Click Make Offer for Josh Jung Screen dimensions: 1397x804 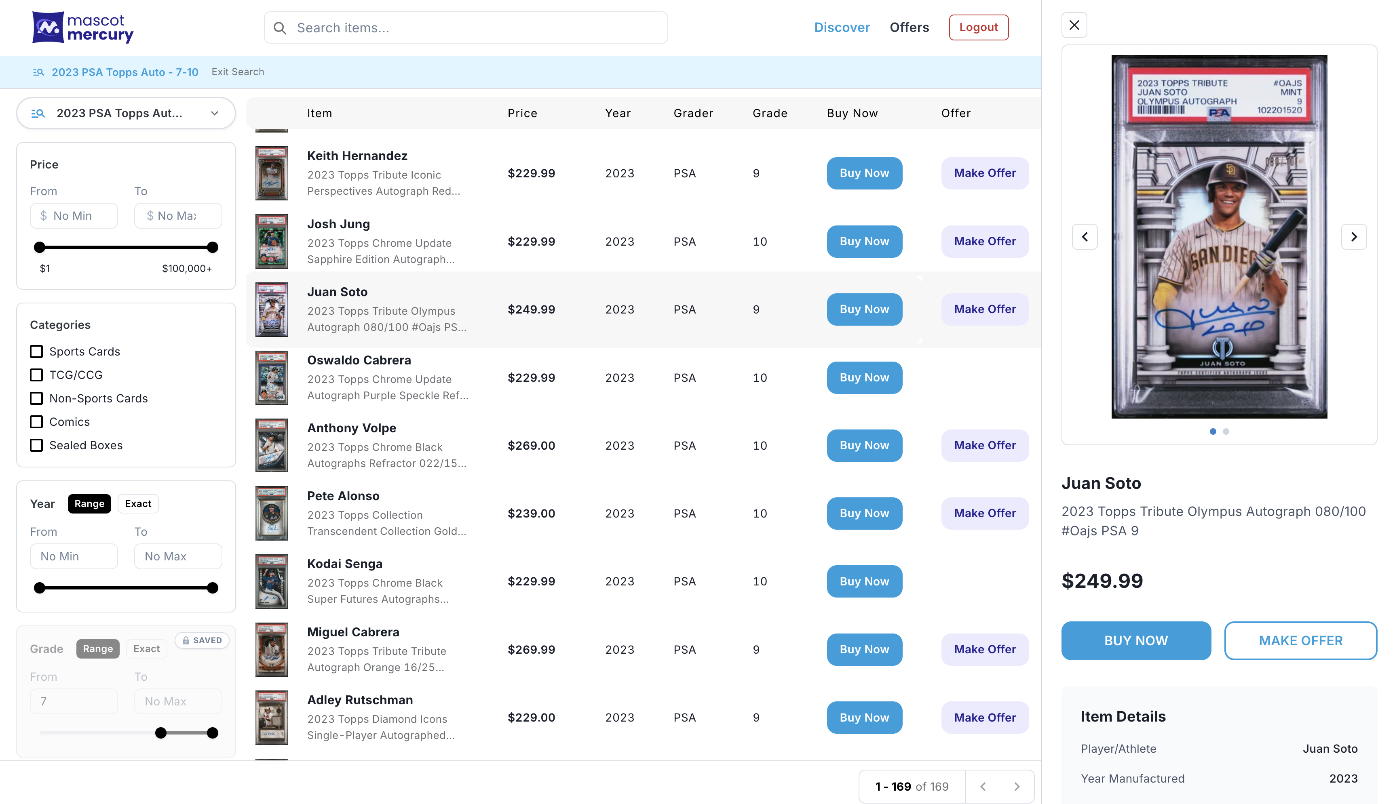coord(985,241)
